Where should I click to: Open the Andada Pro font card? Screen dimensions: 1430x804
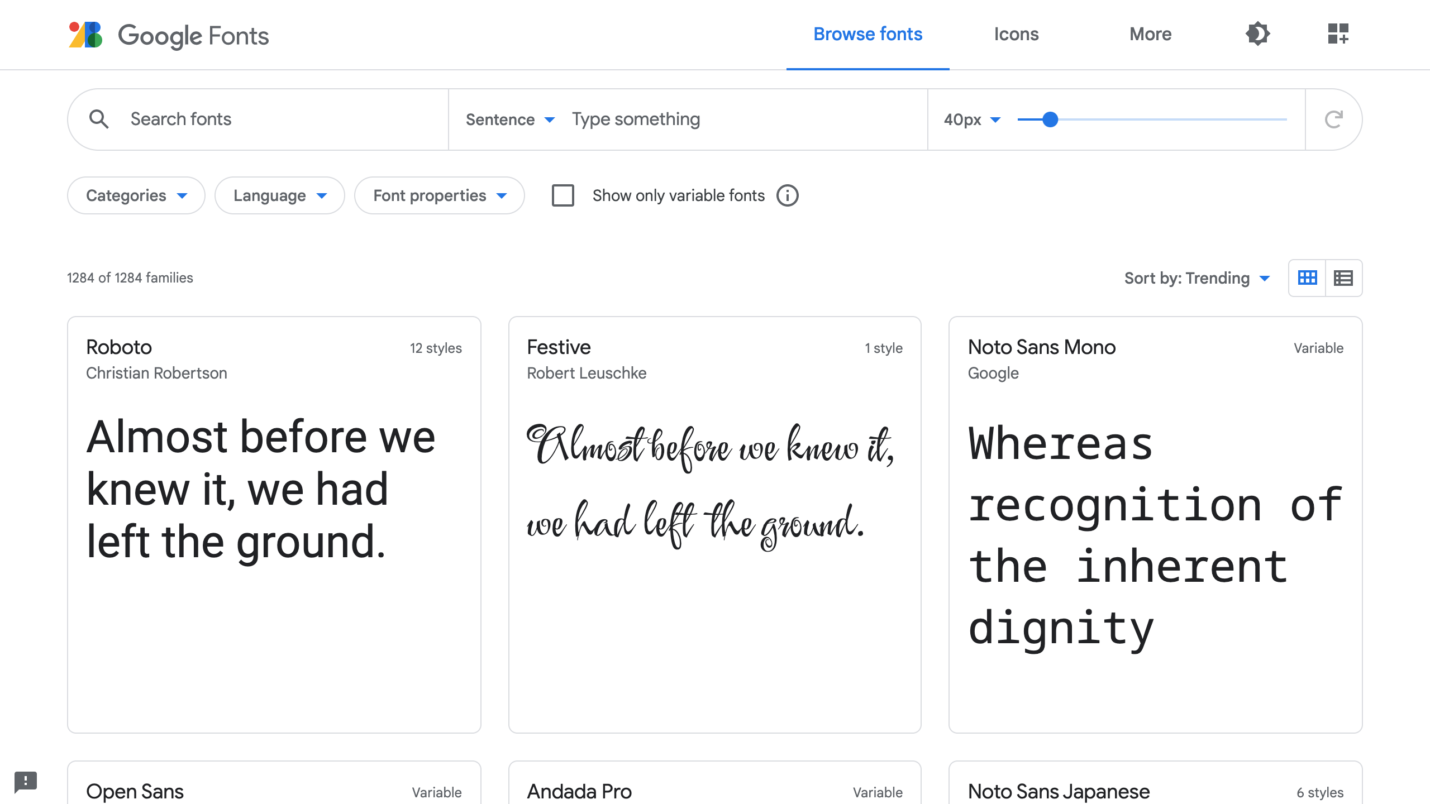(x=715, y=783)
